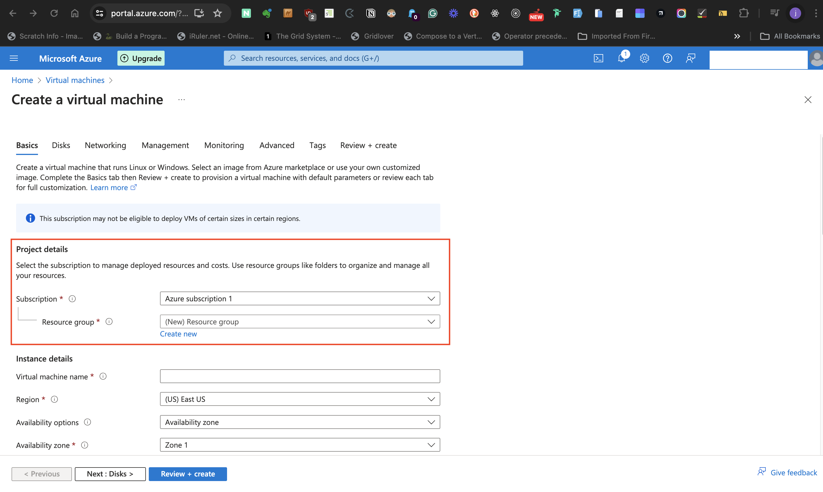Open the Region dropdown

[300, 399]
